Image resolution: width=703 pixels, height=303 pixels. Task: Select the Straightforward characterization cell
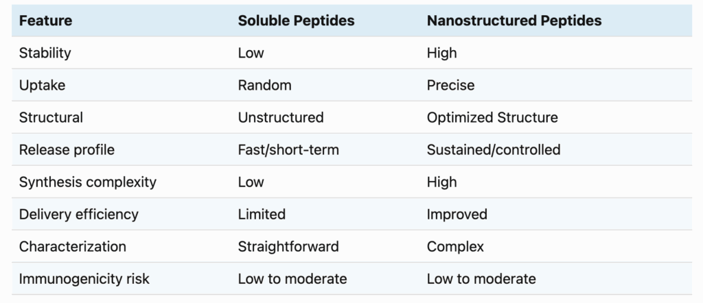(288, 246)
